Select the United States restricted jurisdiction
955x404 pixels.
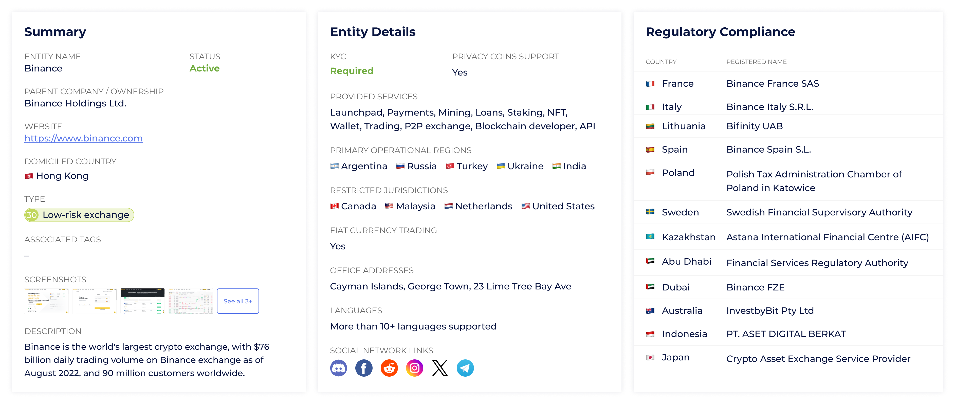pos(558,207)
